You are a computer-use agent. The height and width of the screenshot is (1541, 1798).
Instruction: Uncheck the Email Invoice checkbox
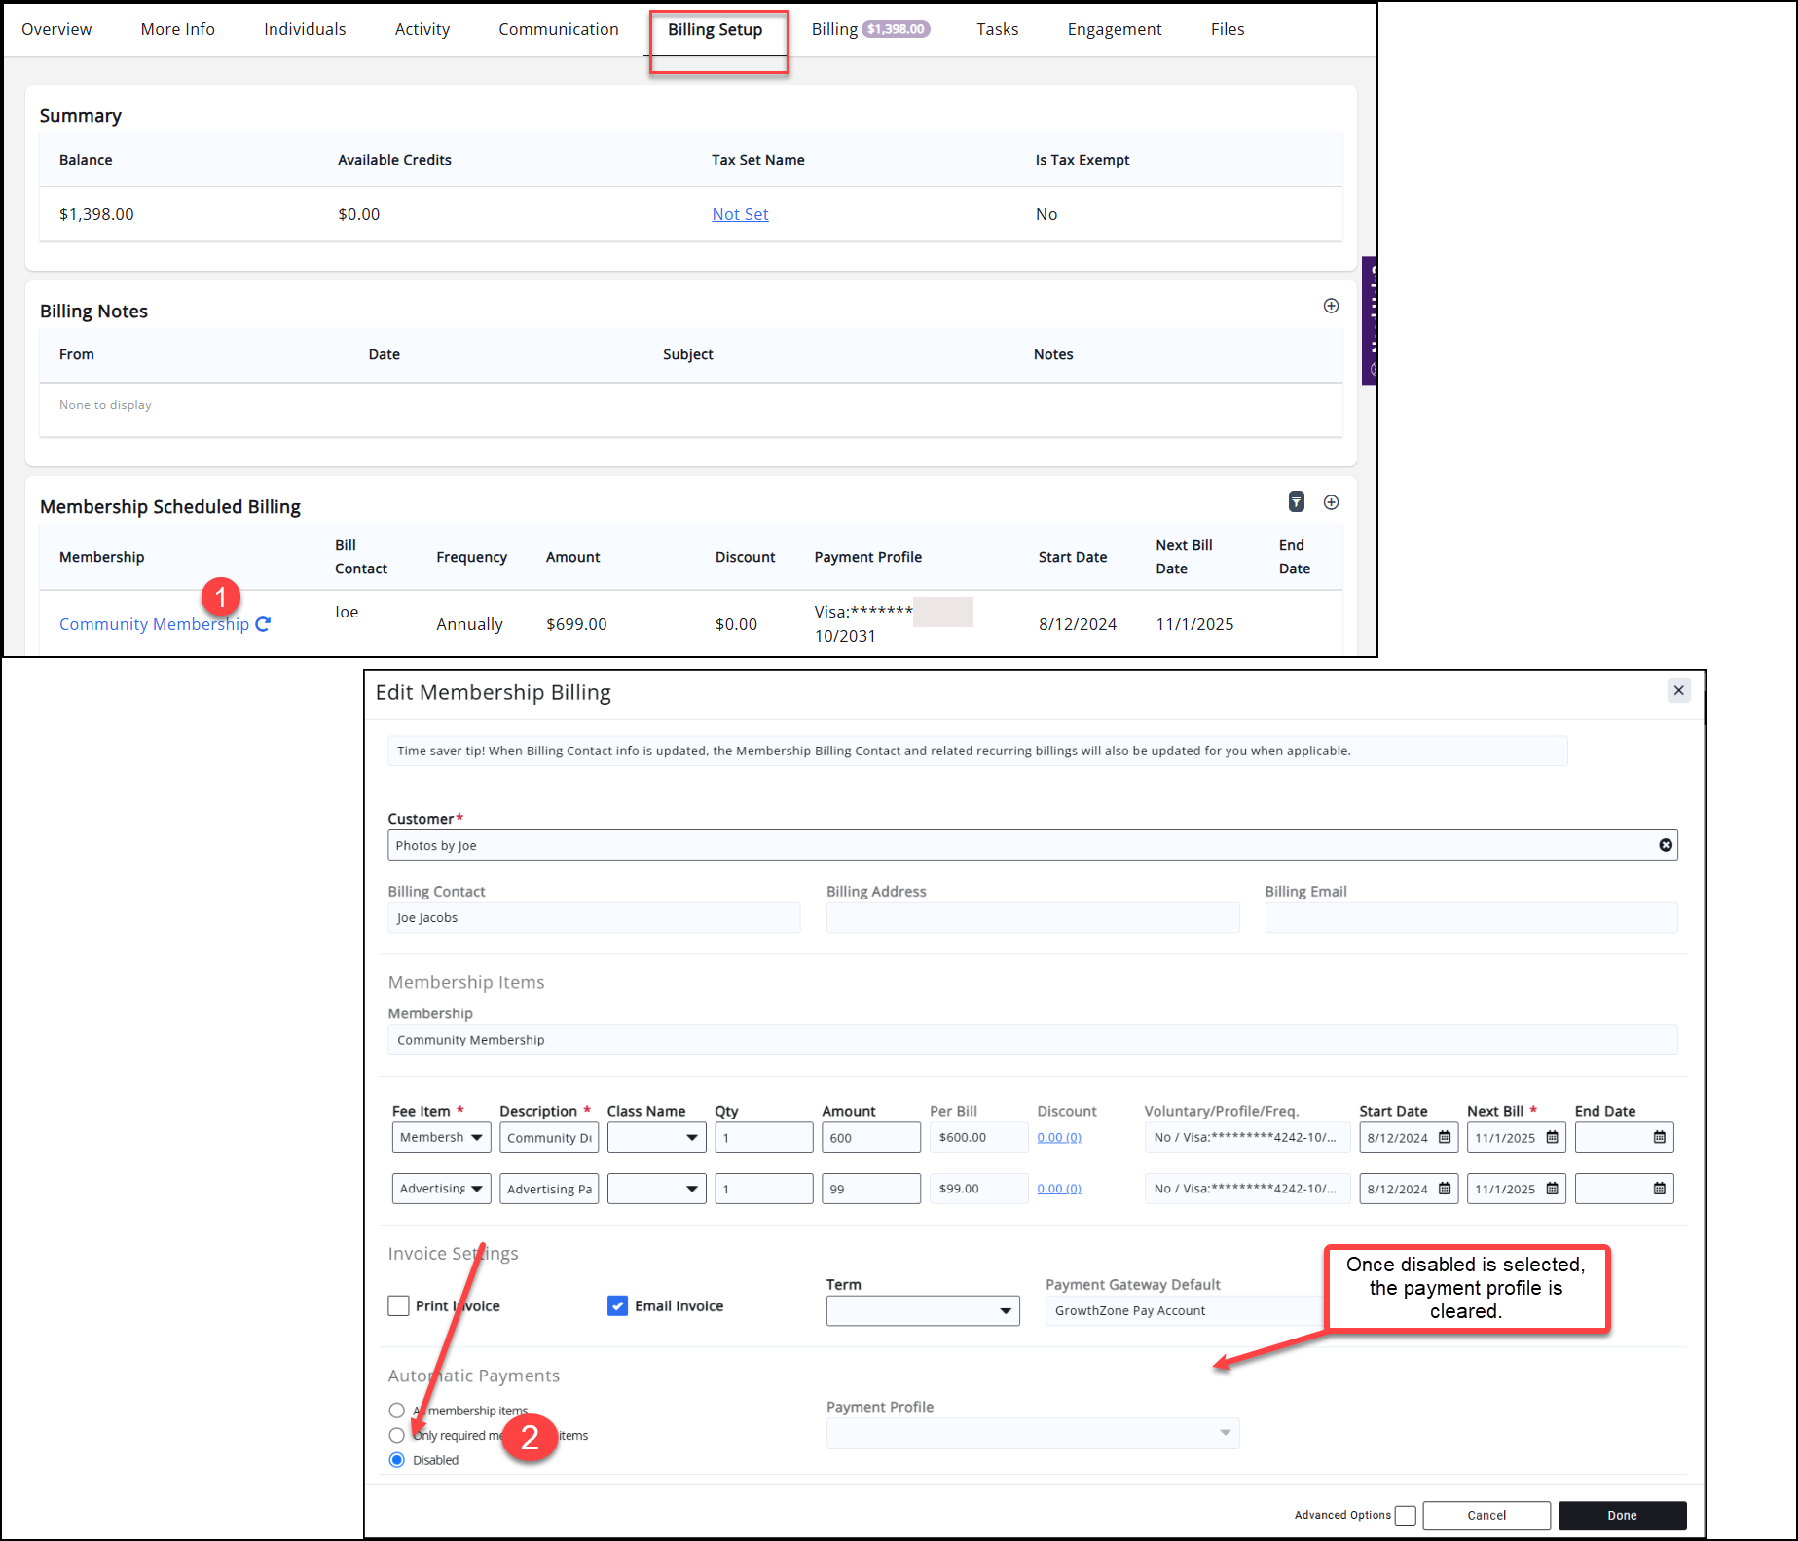coord(617,1305)
